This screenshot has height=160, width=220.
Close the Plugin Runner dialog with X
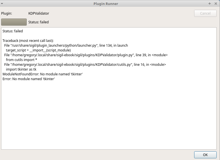[x=216, y=4]
